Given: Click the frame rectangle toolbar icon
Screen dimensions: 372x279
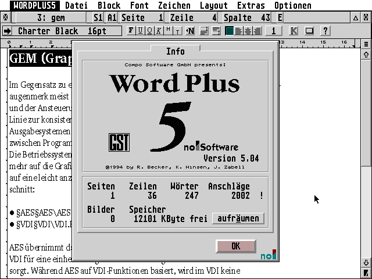Looking at the screenshot, I should [x=309, y=31].
